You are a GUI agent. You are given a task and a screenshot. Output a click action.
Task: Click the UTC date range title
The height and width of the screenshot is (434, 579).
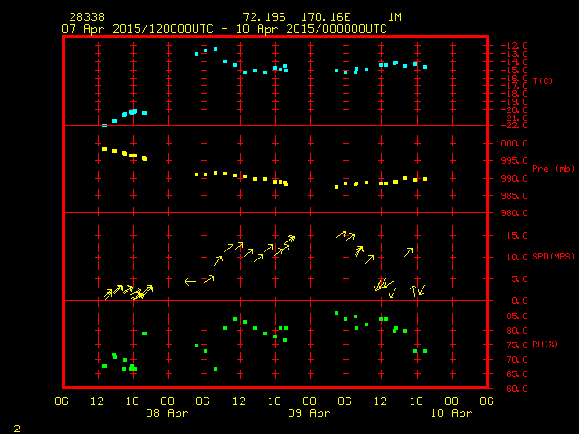223,29
